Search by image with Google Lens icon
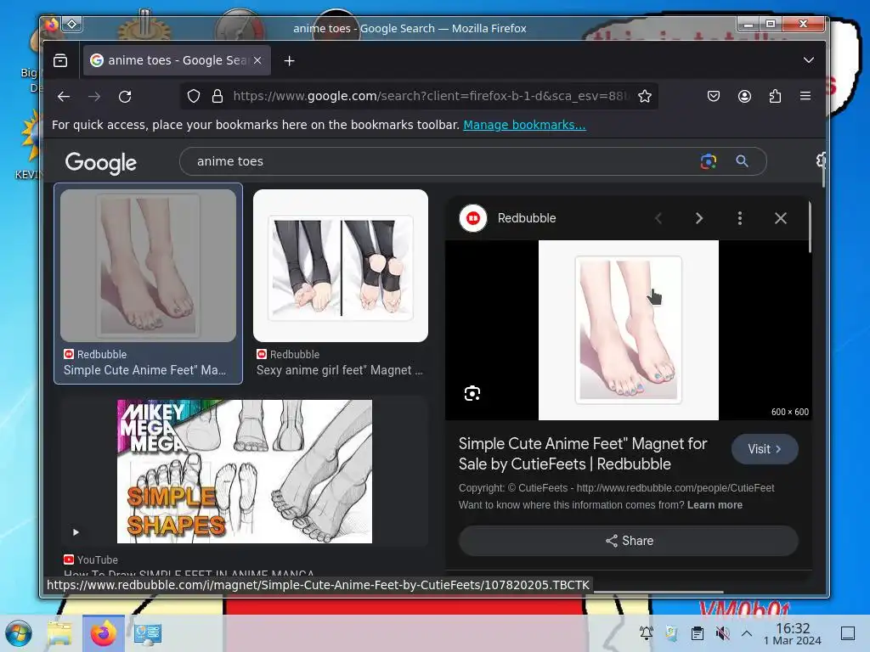The image size is (870, 652). pos(709,161)
